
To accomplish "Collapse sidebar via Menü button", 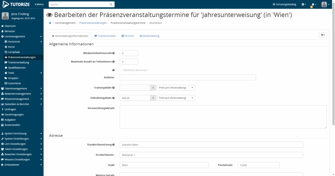I will [39, 5].
